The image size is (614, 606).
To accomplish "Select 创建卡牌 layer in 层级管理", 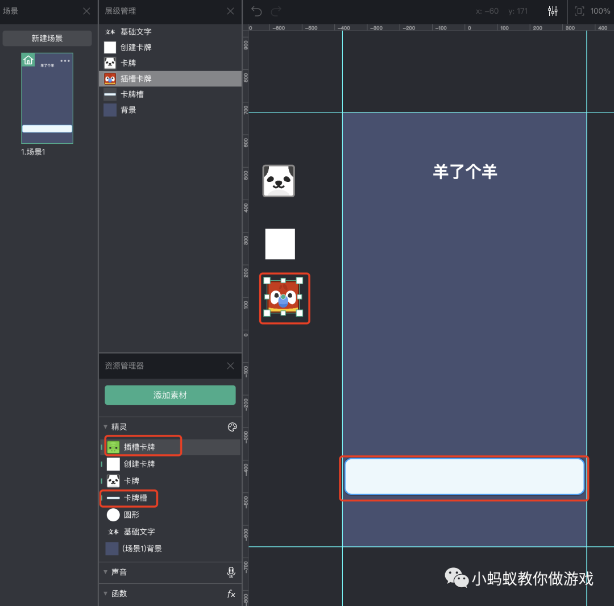I will (x=170, y=47).
